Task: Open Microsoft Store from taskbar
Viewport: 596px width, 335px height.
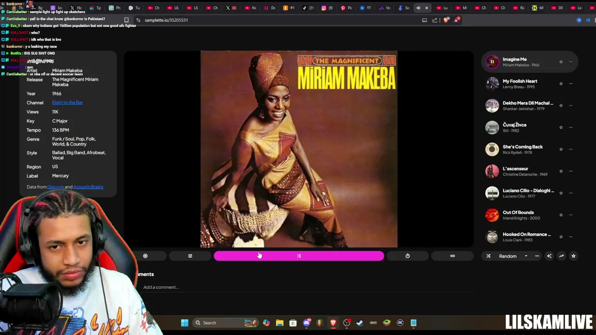Action: click(x=293, y=323)
